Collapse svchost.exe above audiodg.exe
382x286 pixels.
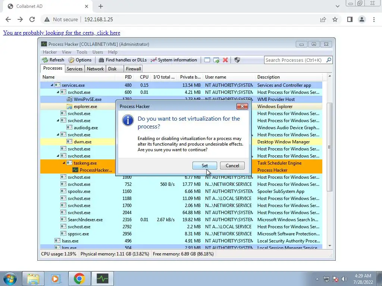coord(58,121)
